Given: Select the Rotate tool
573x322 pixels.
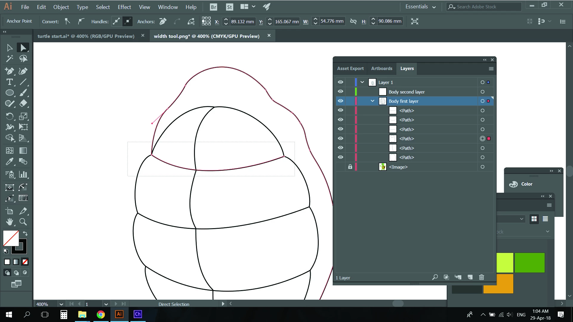Looking at the screenshot, I should [10, 116].
